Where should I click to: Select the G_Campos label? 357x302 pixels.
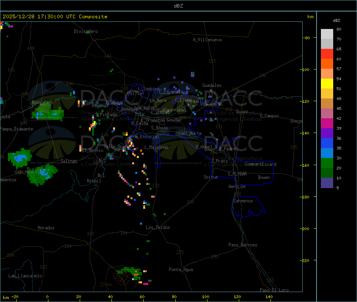coord(270,116)
